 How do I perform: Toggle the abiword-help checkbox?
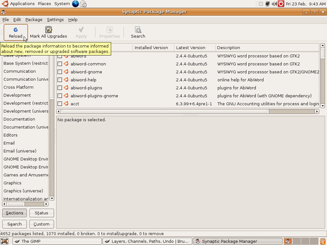[60, 79]
